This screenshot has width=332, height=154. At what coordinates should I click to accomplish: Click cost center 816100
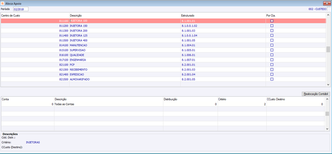64,55
